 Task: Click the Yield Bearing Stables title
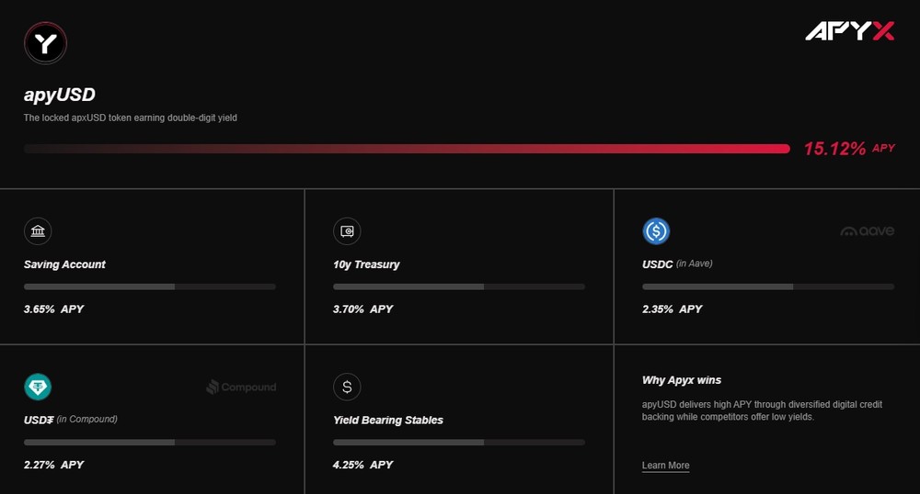tap(388, 421)
